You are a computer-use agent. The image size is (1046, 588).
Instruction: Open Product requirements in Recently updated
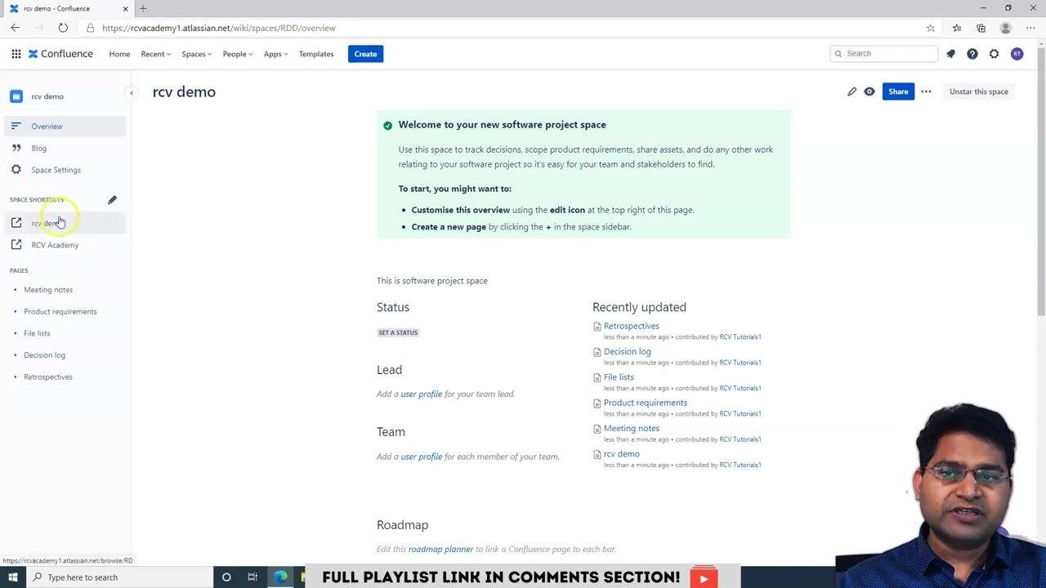645,403
